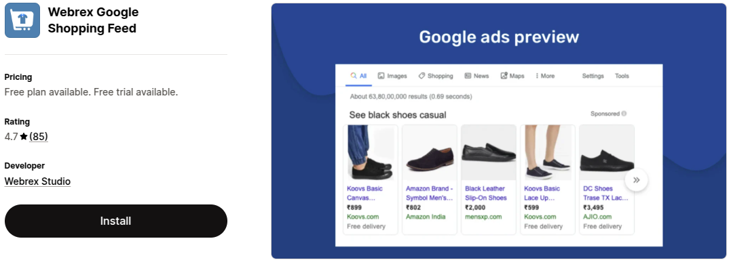The height and width of the screenshot is (262, 731).
Task: Click the next arrow on product carousel
Action: point(637,180)
